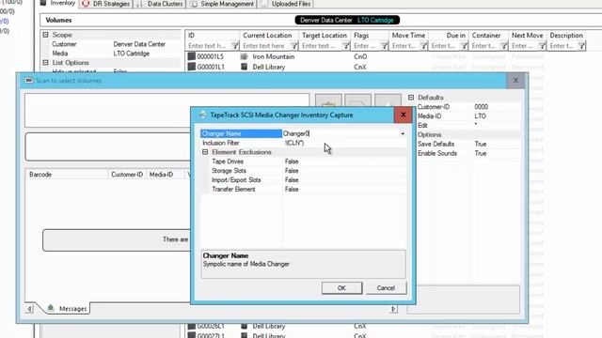The height and width of the screenshot is (338, 602).
Task: Collapse the Scope group in Volumes panel
Action: point(45,35)
